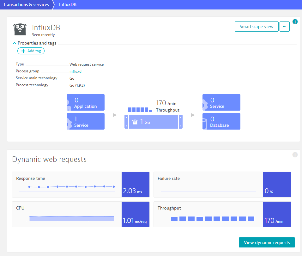Open the Smartscape view
This screenshot has height=256, width=302.
click(257, 27)
